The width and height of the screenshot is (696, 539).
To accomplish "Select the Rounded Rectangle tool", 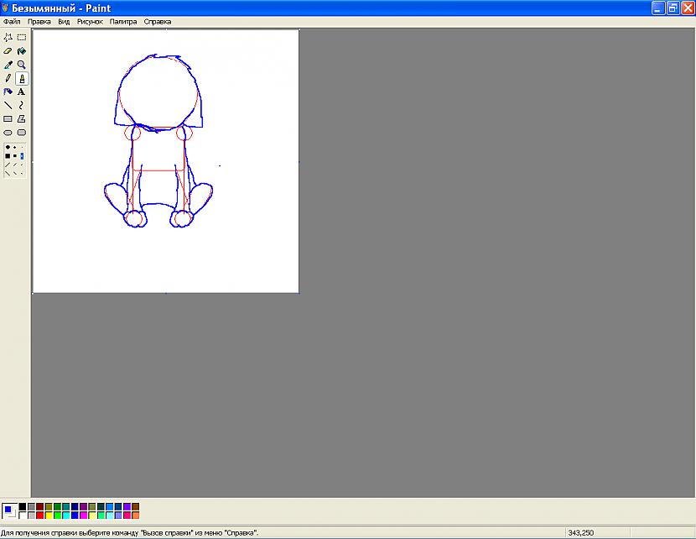I will (x=21, y=133).
